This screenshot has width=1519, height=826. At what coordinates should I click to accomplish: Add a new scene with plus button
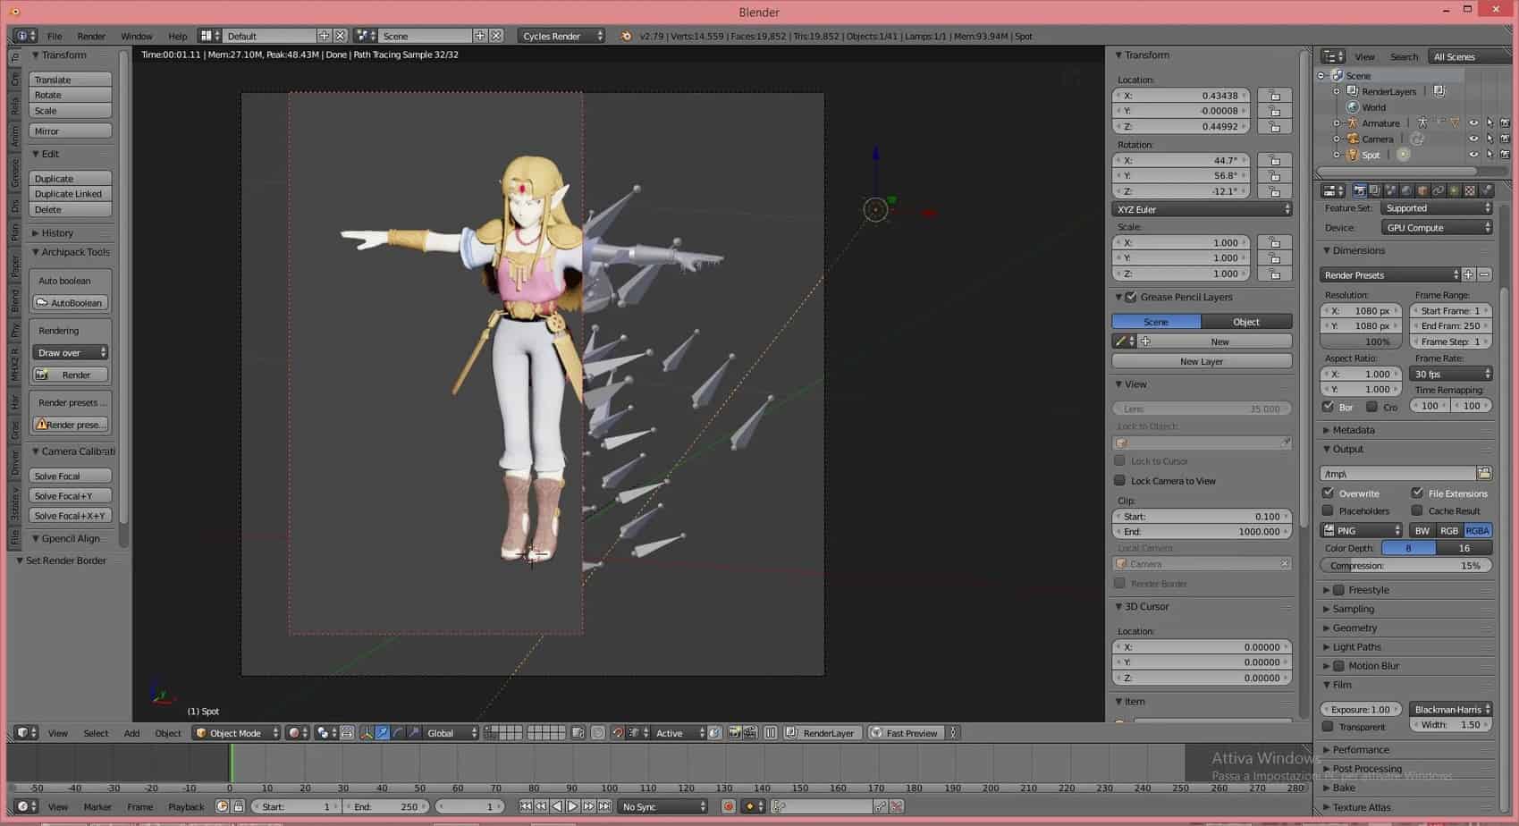coord(480,36)
